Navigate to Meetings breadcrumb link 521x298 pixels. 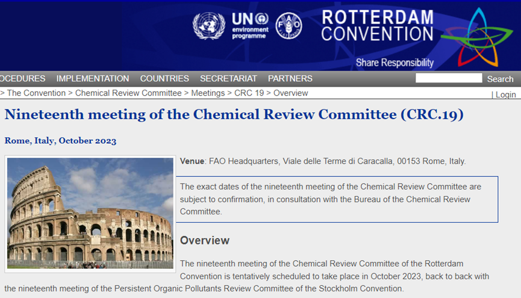[208, 93]
